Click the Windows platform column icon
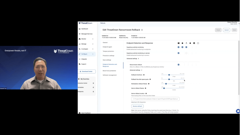The image size is (240, 135). coord(179,43)
